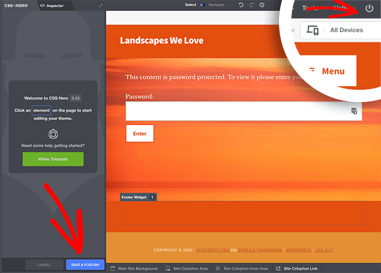
Task: Click the lifebuoy help icon
Action: coord(53,134)
